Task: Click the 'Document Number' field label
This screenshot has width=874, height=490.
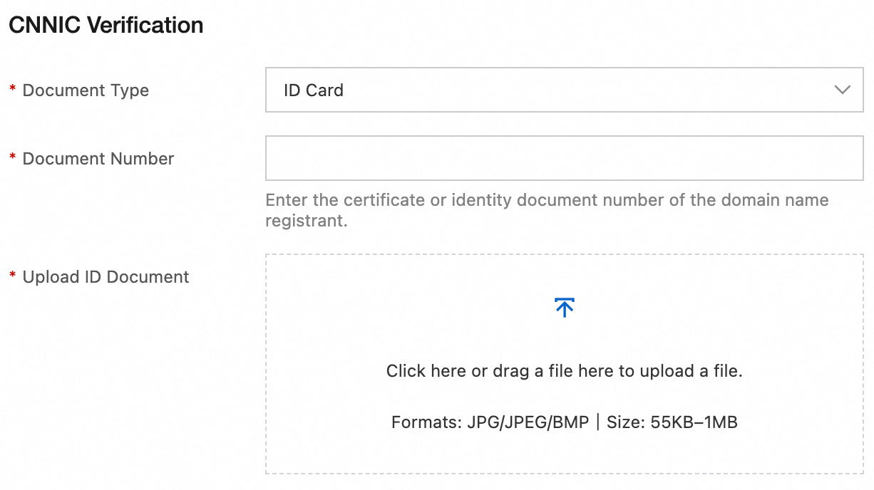Action: point(98,159)
